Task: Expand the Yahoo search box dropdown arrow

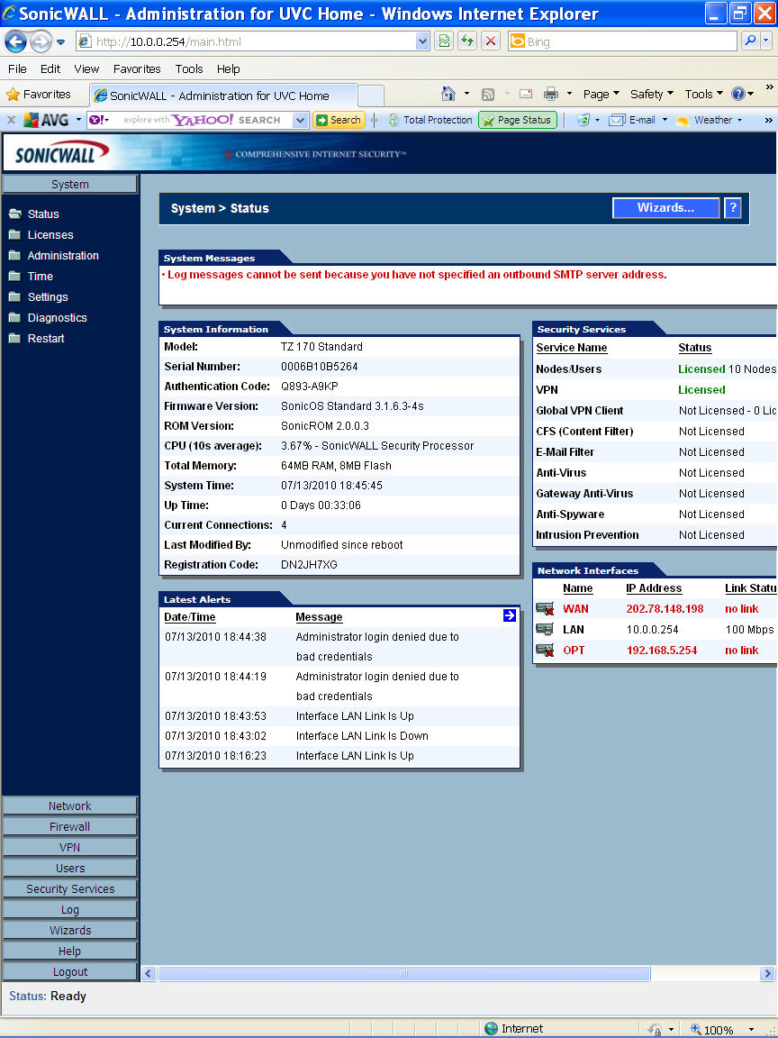Action: click(x=301, y=120)
